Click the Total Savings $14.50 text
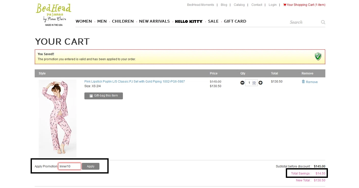The width and height of the screenshot is (359, 188). 308,174
